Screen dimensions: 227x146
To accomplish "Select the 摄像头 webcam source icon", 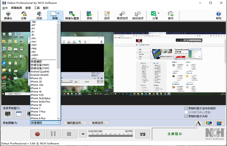I will [x=8, y=15].
